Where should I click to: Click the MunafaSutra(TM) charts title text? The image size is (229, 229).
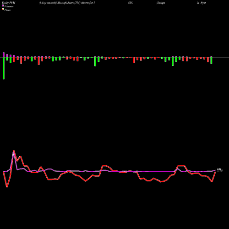point(67,3)
